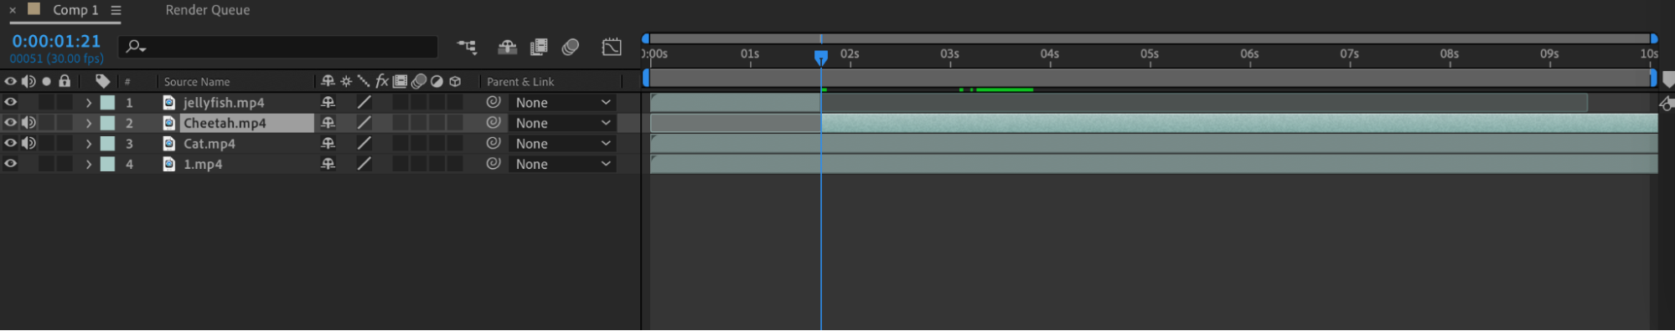Click the Audio speaker column header icon
The width and height of the screenshot is (1675, 331).
28,81
